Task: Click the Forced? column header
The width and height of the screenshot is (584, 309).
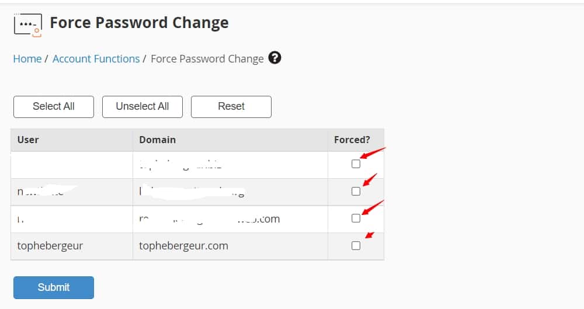Action: 356,140
